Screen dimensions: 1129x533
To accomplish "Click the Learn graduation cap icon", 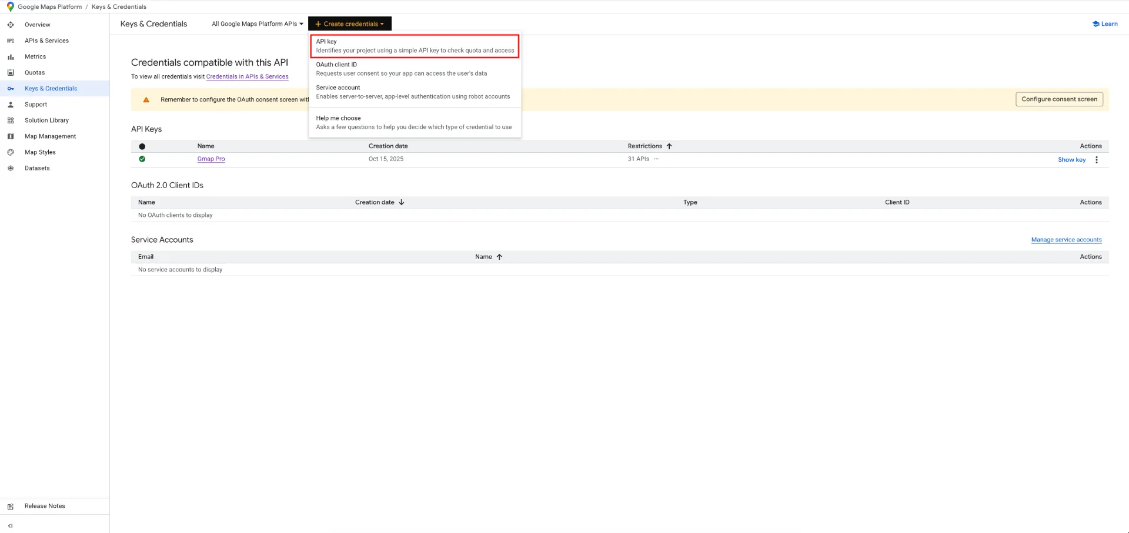I will pos(1096,24).
